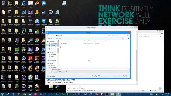Click the Firefox icon on the taskbar
The width and height of the screenshot is (171, 96).
click(19, 94)
